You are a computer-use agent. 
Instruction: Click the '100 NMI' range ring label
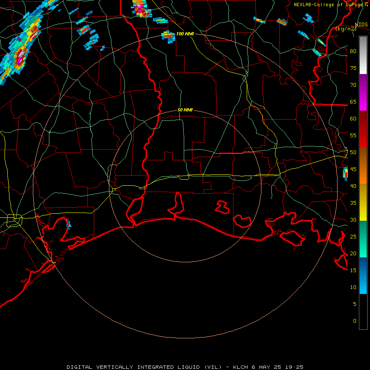tap(185, 34)
